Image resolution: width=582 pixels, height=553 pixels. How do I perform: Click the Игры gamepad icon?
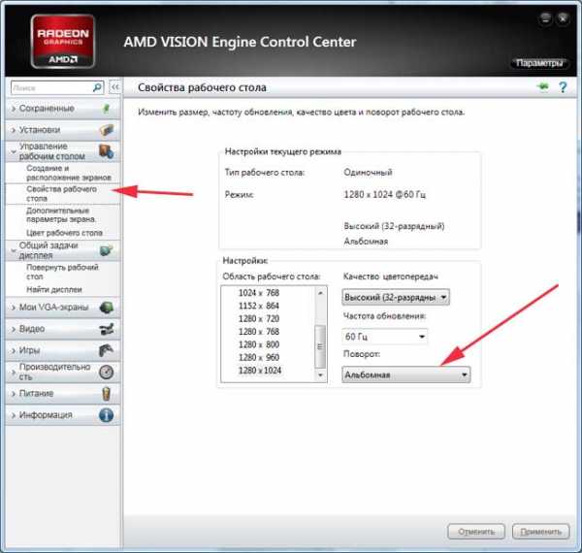click(107, 350)
